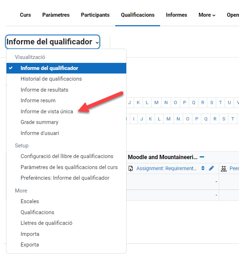The height and width of the screenshot is (255, 239).
Task: Select Exporta from the menu
Action: pos(30,245)
